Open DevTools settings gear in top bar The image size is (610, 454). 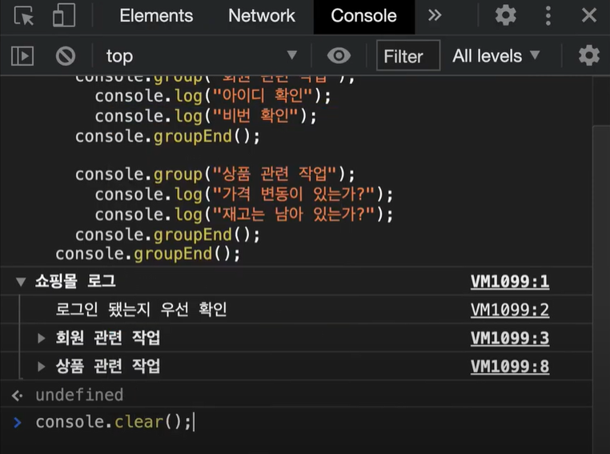(505, 16)
